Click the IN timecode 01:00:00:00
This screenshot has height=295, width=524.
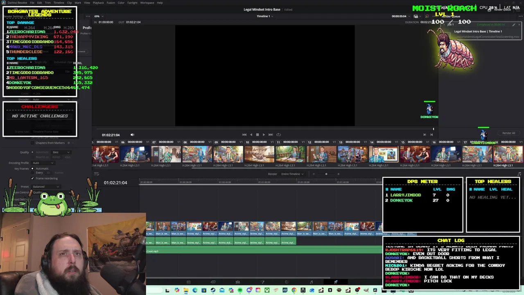(106, 22)
